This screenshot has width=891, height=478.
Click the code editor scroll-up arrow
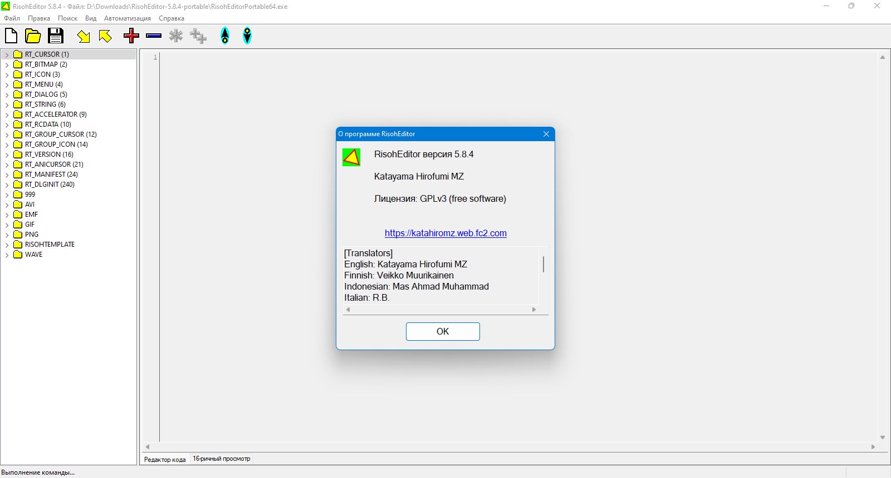tap(882, 57)
